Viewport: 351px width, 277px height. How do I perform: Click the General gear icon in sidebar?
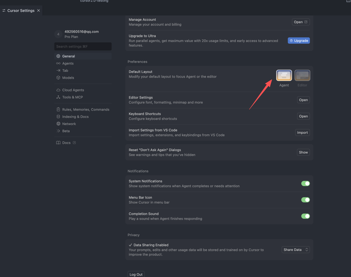58,56
